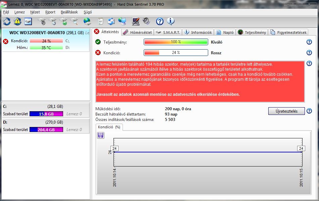This screenshot has height=201, width=319.
Task: Switch to the Napló tab
Action: pyautogui.click(x=225, y=32)
